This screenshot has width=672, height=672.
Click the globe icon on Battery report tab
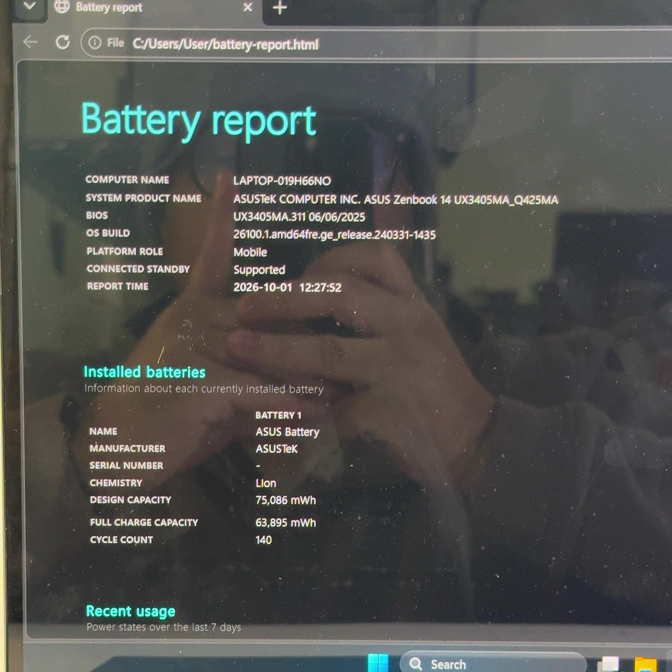tap(62, 7)
